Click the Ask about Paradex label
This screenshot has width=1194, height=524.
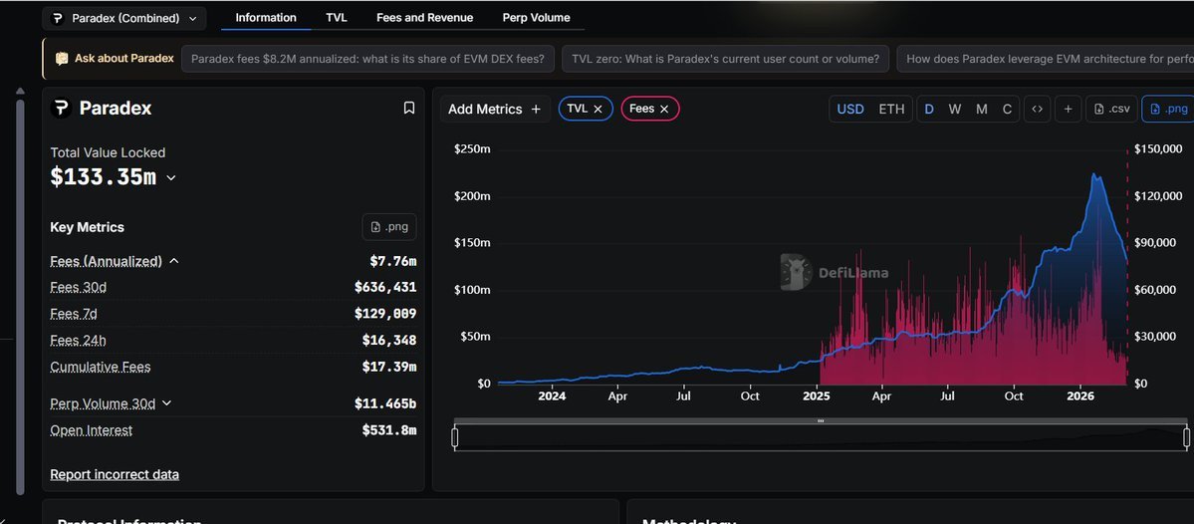115,59
